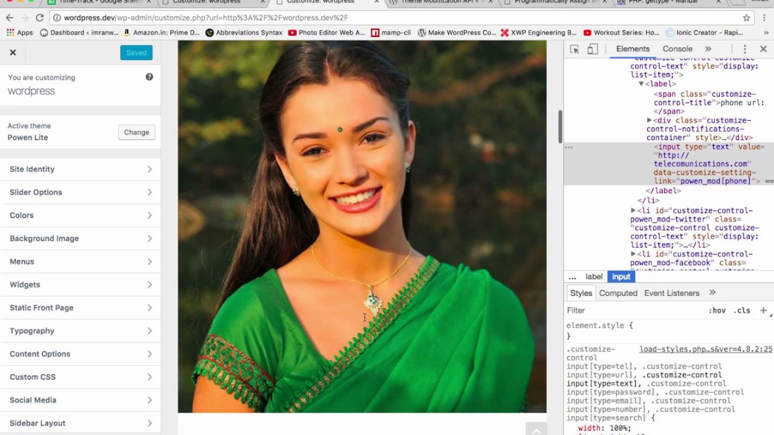774x435 pixels.
Task: Open the Photo Editor Web bookmark
Action: click(x=327, y=33)
